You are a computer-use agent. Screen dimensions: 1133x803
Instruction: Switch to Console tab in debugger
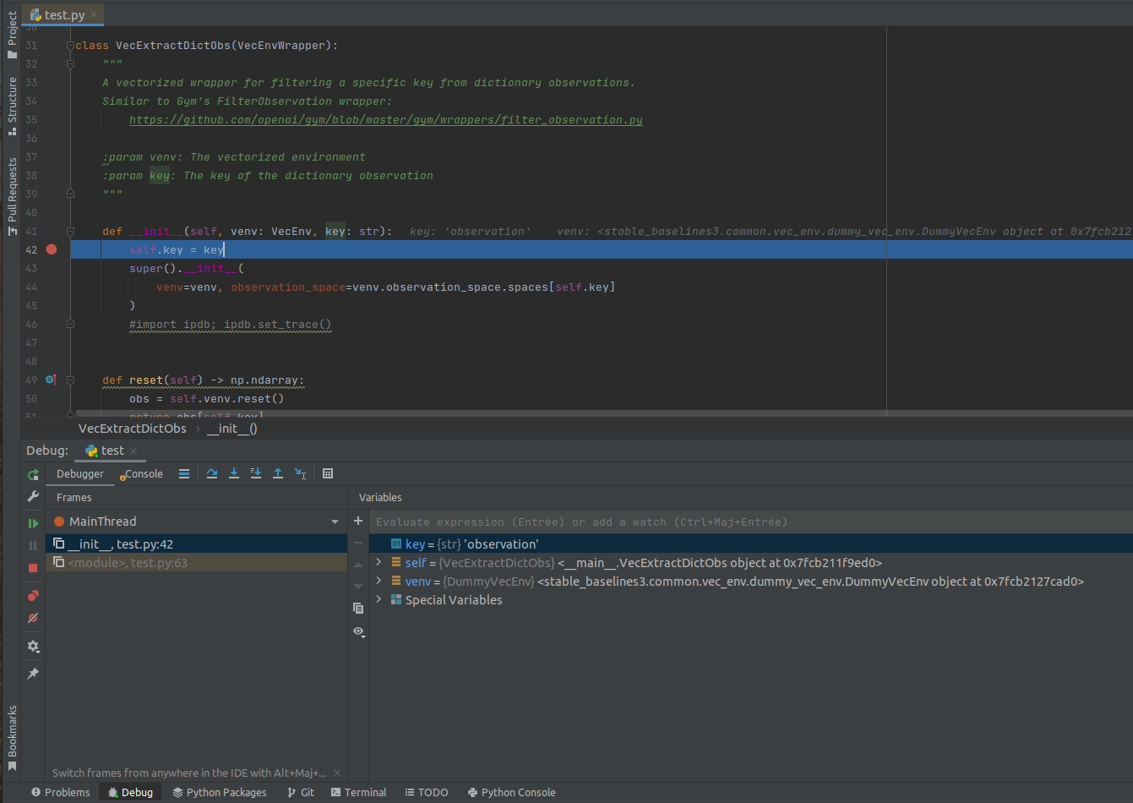point(141,474)
